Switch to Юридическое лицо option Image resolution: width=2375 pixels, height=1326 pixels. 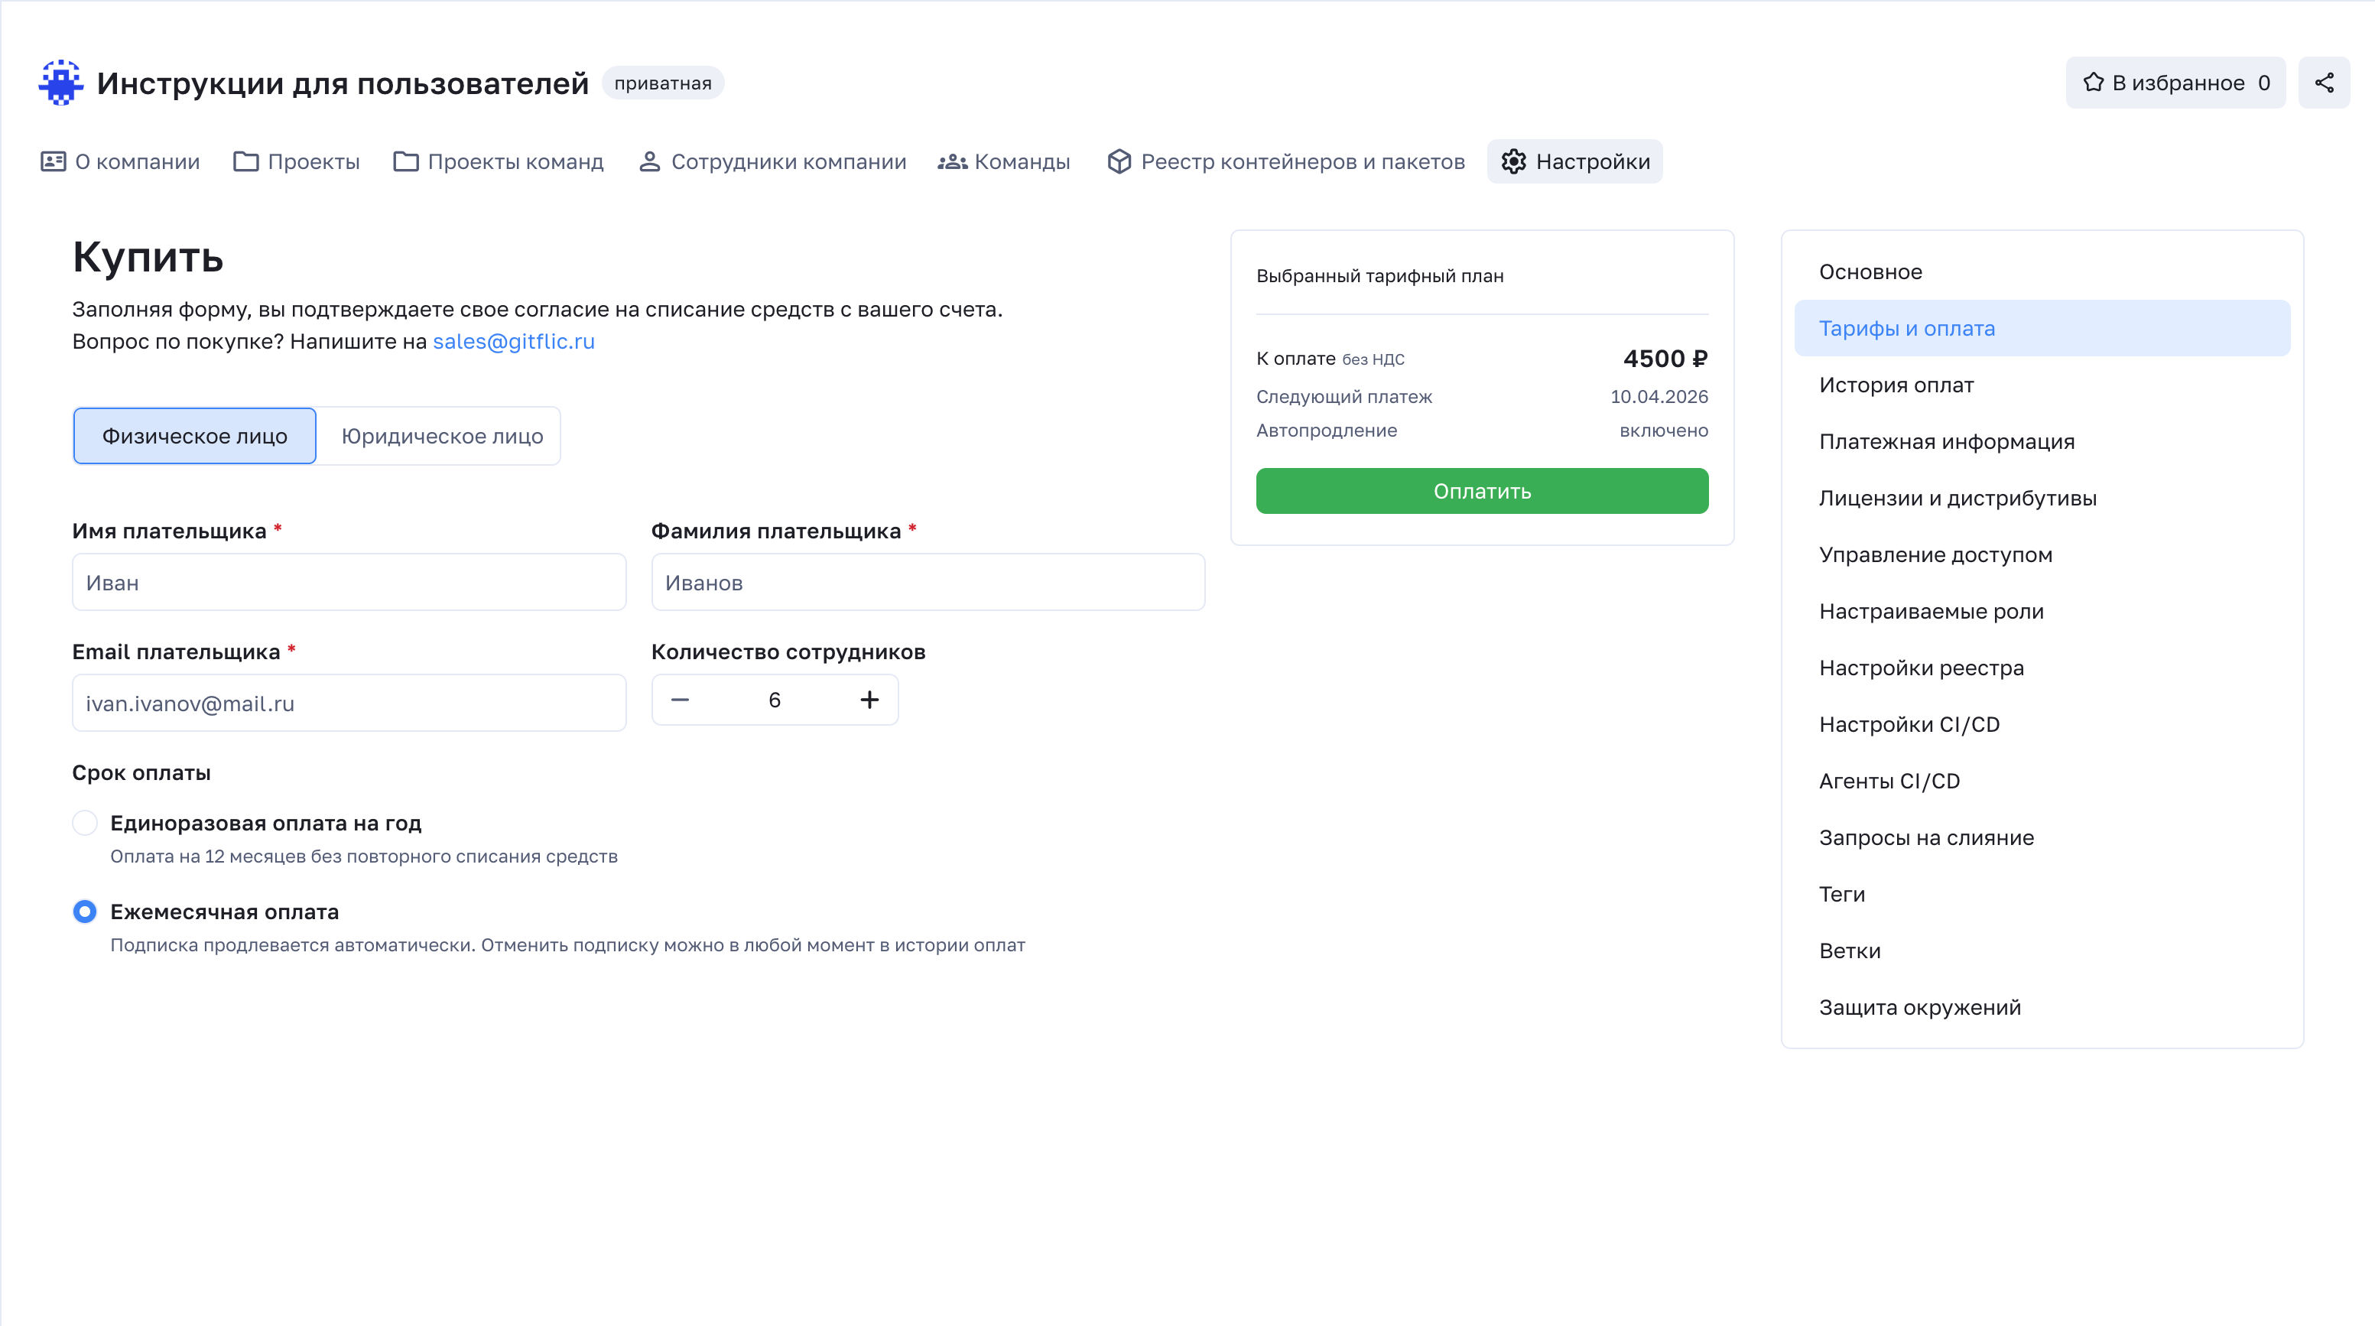point(442,436)
